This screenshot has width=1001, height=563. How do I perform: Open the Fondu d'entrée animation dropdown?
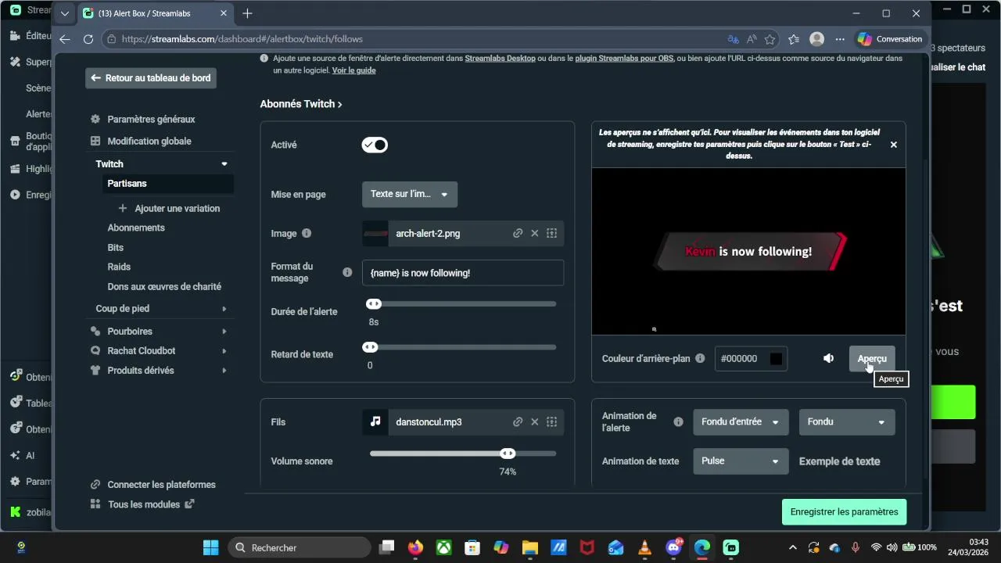(x=740, y=422)
